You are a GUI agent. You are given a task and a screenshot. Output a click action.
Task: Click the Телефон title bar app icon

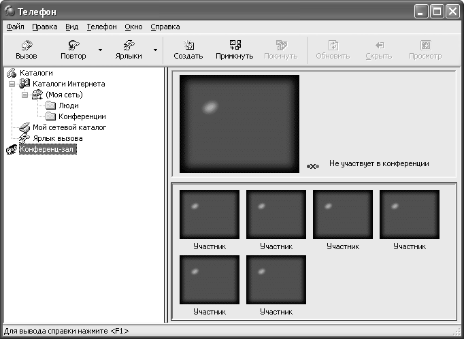[10, 12]
